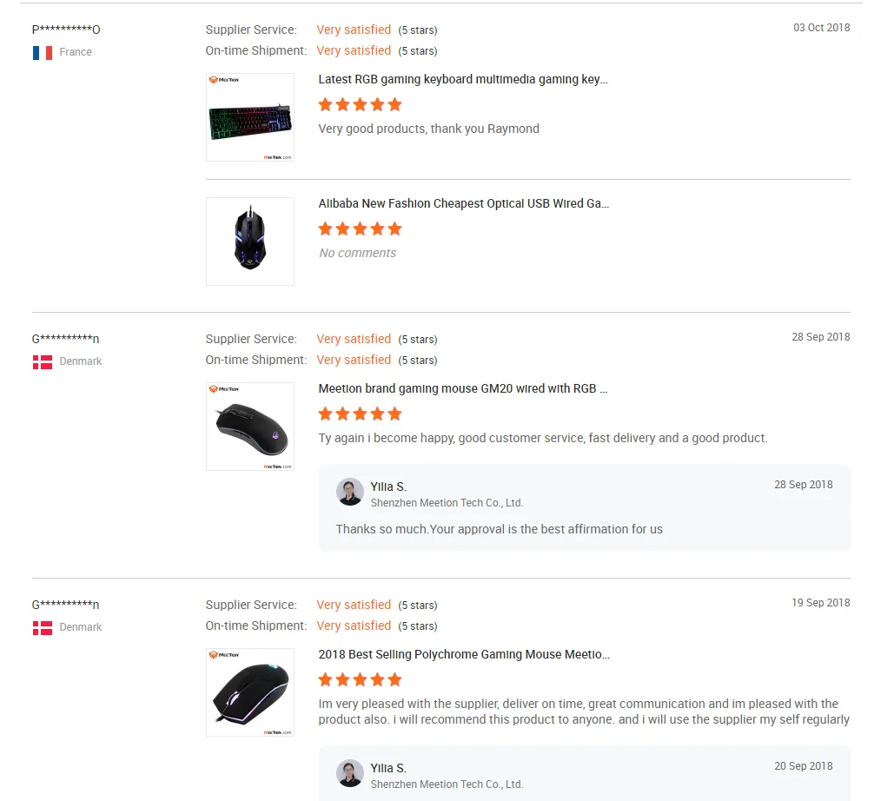Click Shenzhen Meetion Tech Co. in 20 Sep reply
The width and height of the screenshot is (874, 801).
coord(447,784)
